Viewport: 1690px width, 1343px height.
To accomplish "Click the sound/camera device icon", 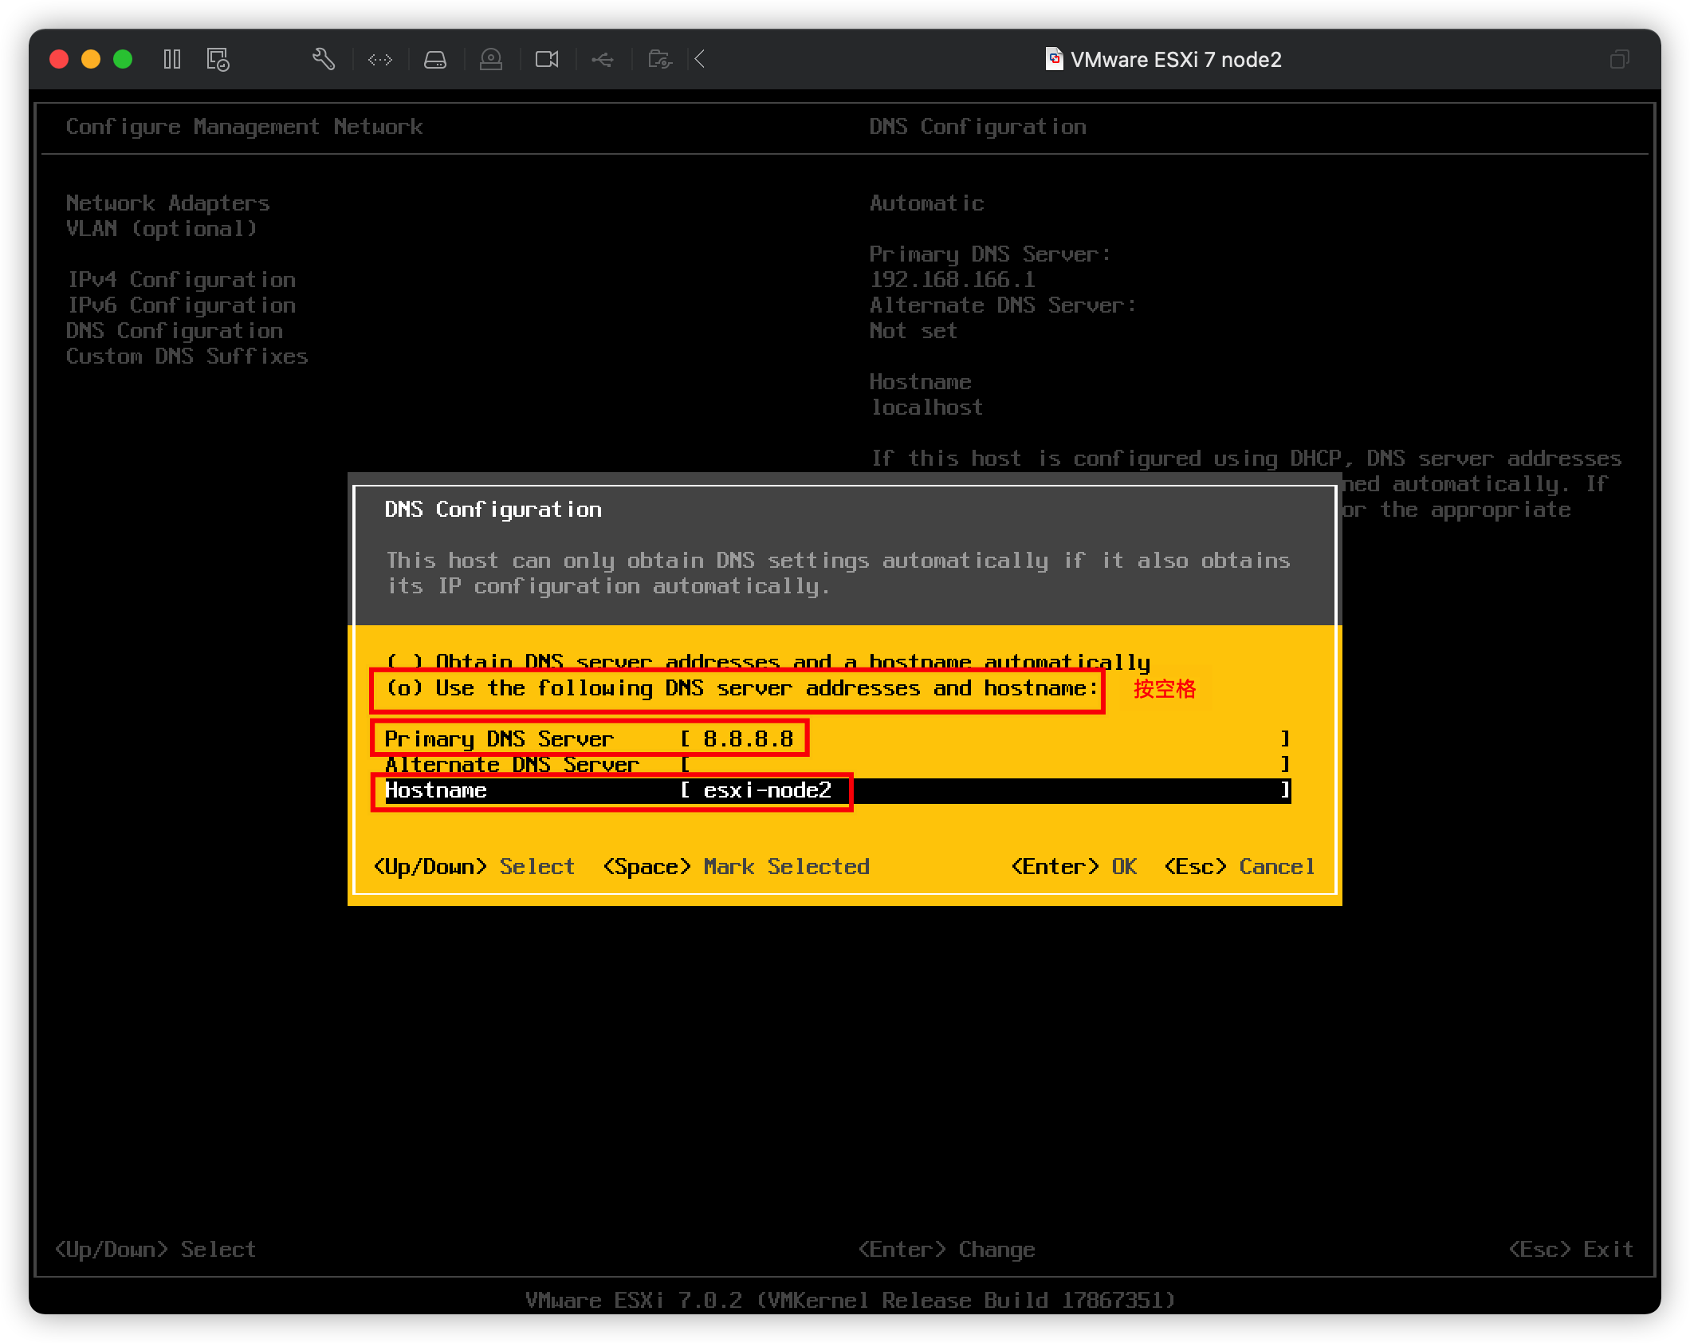I will pyautogui.click(x=491, y=59).
